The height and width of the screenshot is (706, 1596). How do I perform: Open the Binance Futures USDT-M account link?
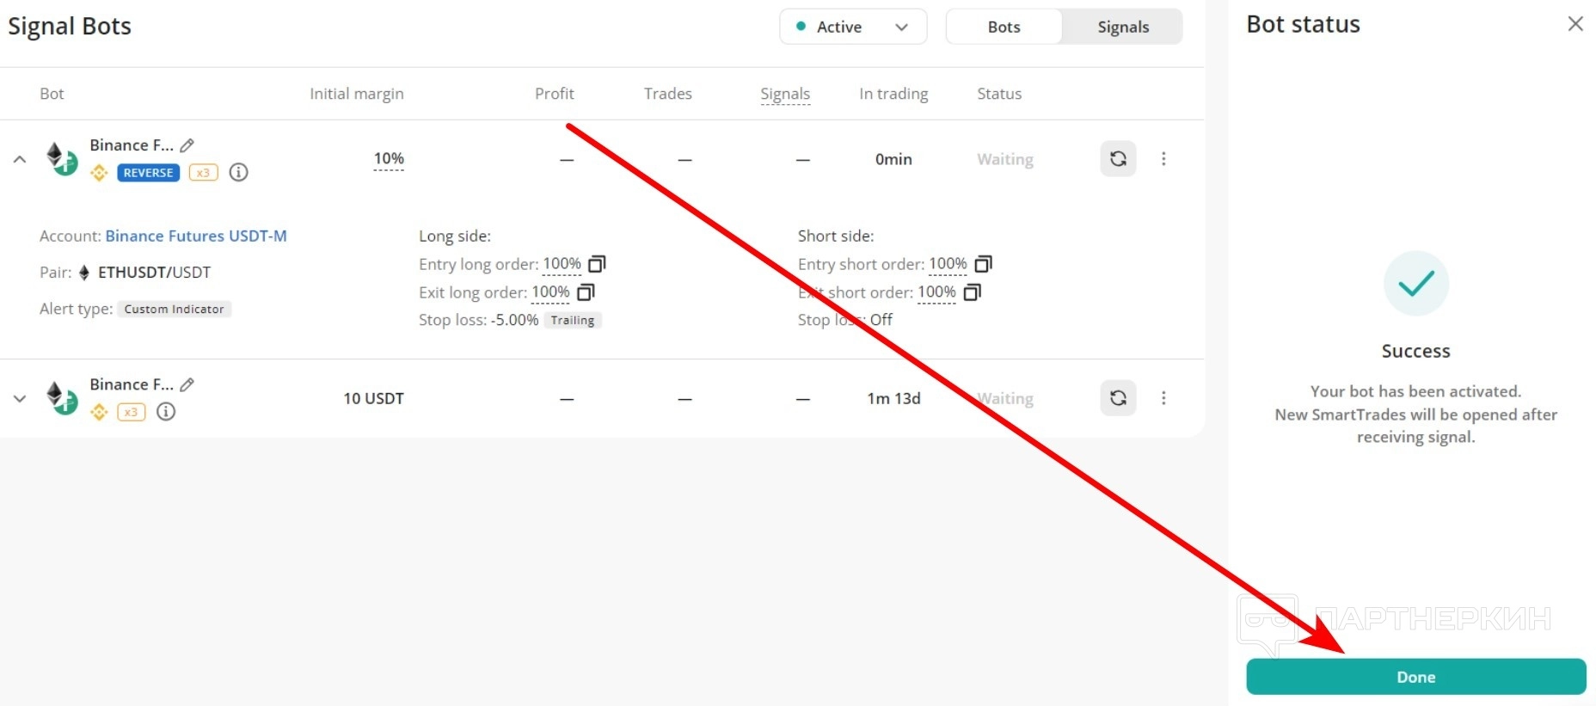tap(196, 236)
